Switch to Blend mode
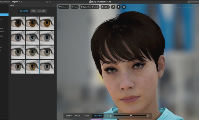Screen dimensions: 199x120 (69, 116)
